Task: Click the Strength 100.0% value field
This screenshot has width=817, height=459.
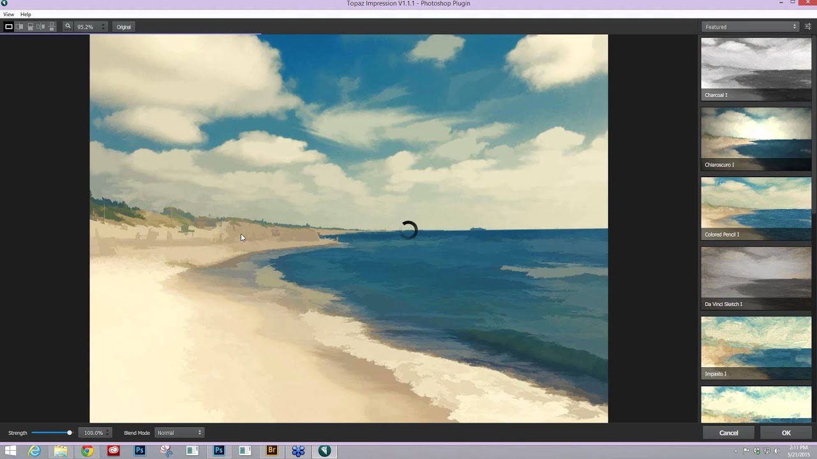Action: point(95,433)
